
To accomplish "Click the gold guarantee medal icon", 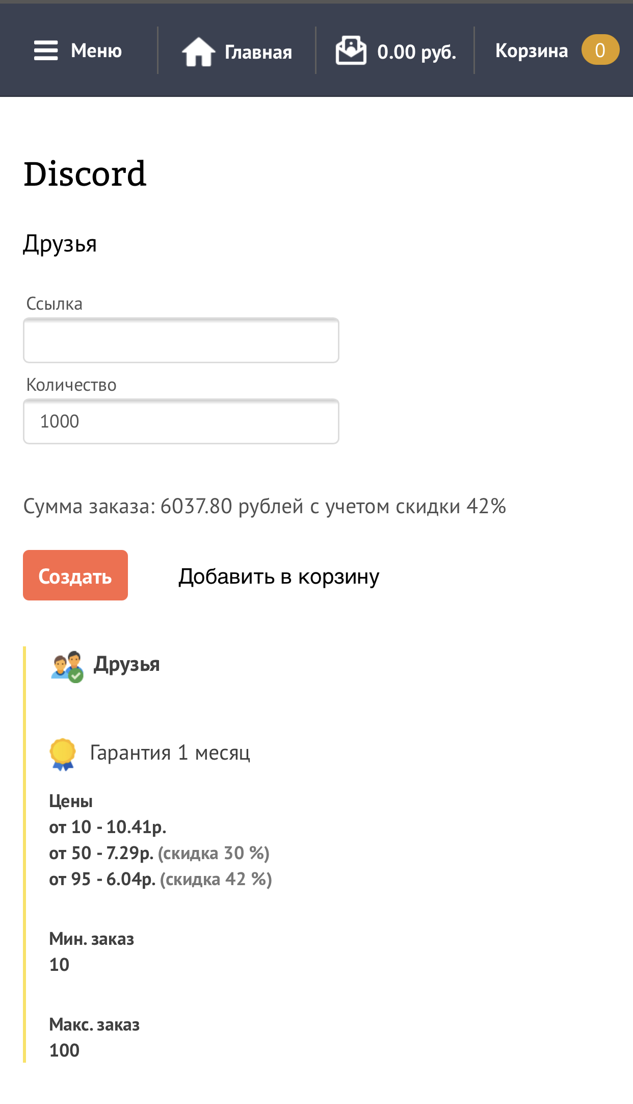I will click(63, 754).
